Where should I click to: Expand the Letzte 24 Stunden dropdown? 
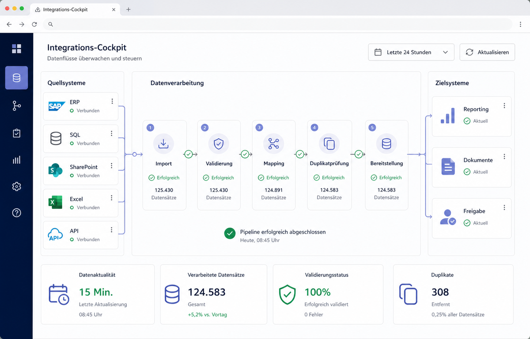(x=411, y=52)
